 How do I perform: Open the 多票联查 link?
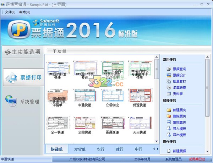click(179, 88)
